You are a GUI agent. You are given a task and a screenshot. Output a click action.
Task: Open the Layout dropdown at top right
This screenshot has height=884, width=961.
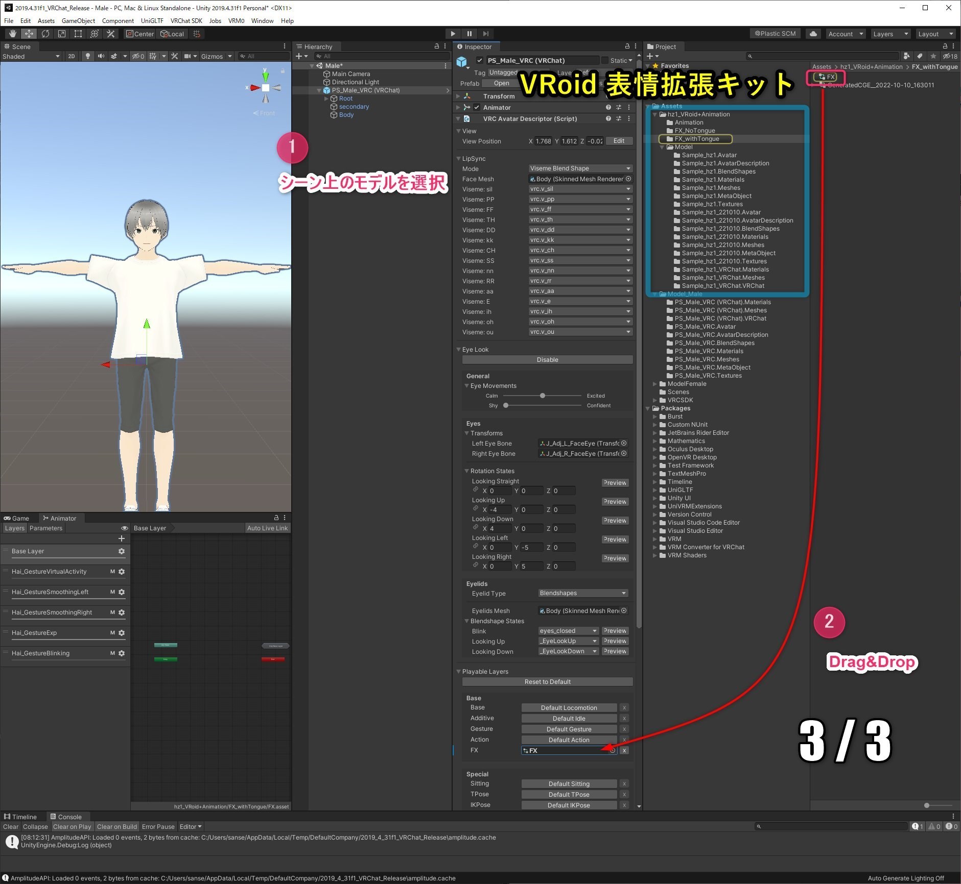tap(935, 34)
